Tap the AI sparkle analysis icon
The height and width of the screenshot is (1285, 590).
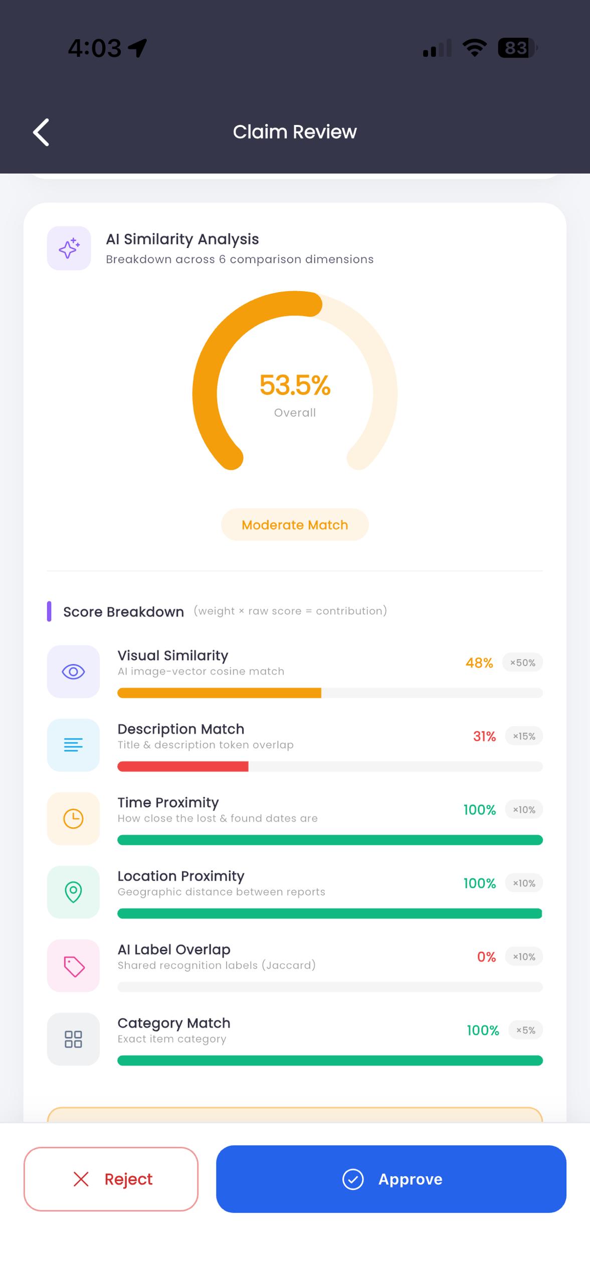point(69,248)
